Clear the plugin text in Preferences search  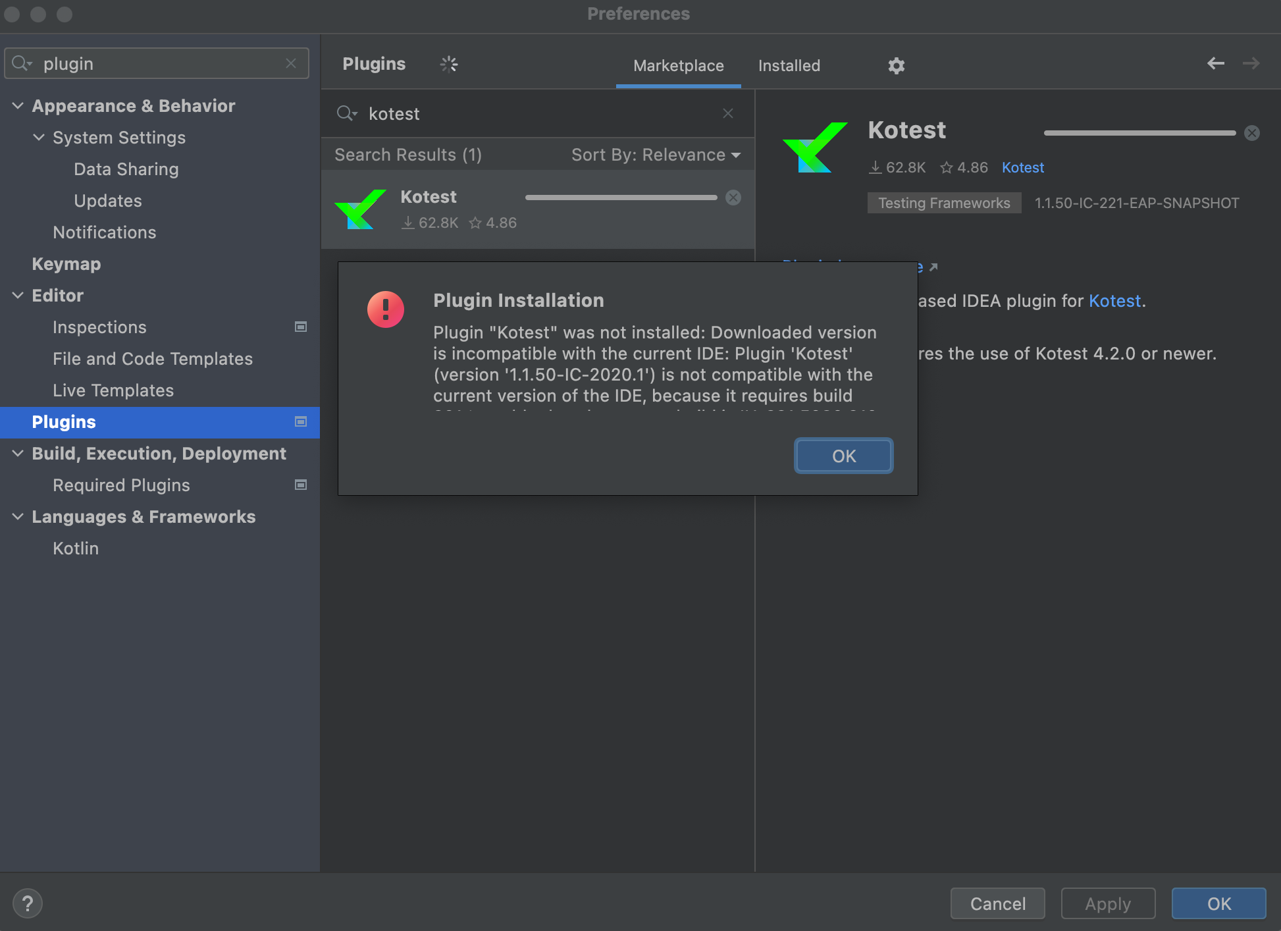291,63
